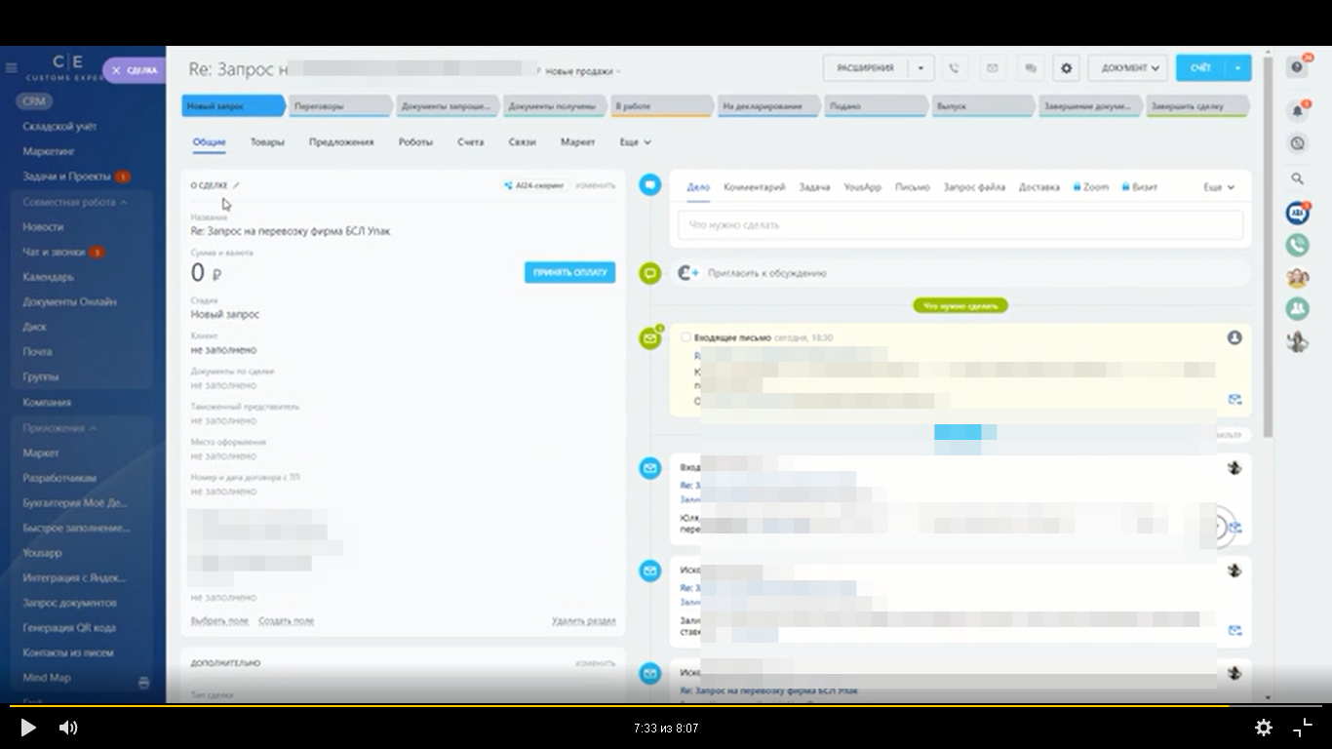Open the green telephony icon in right panel
The height and width of the screenshot is (749, 1332).
(x=1297, y=246)
